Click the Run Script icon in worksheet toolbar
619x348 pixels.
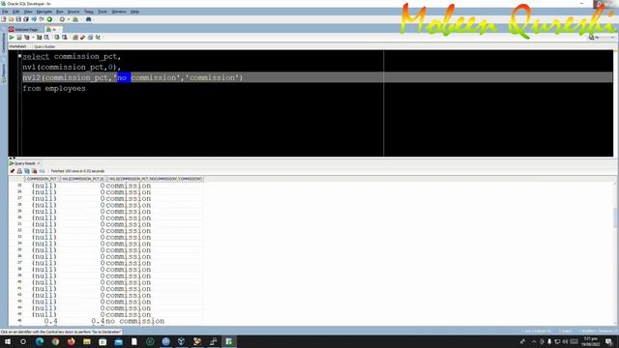pyautogui.click(x=19, y=38)
